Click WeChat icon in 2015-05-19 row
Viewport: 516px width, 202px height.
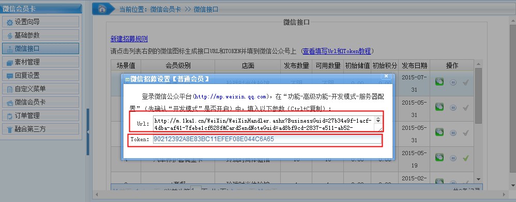click(x=439, y=158)
